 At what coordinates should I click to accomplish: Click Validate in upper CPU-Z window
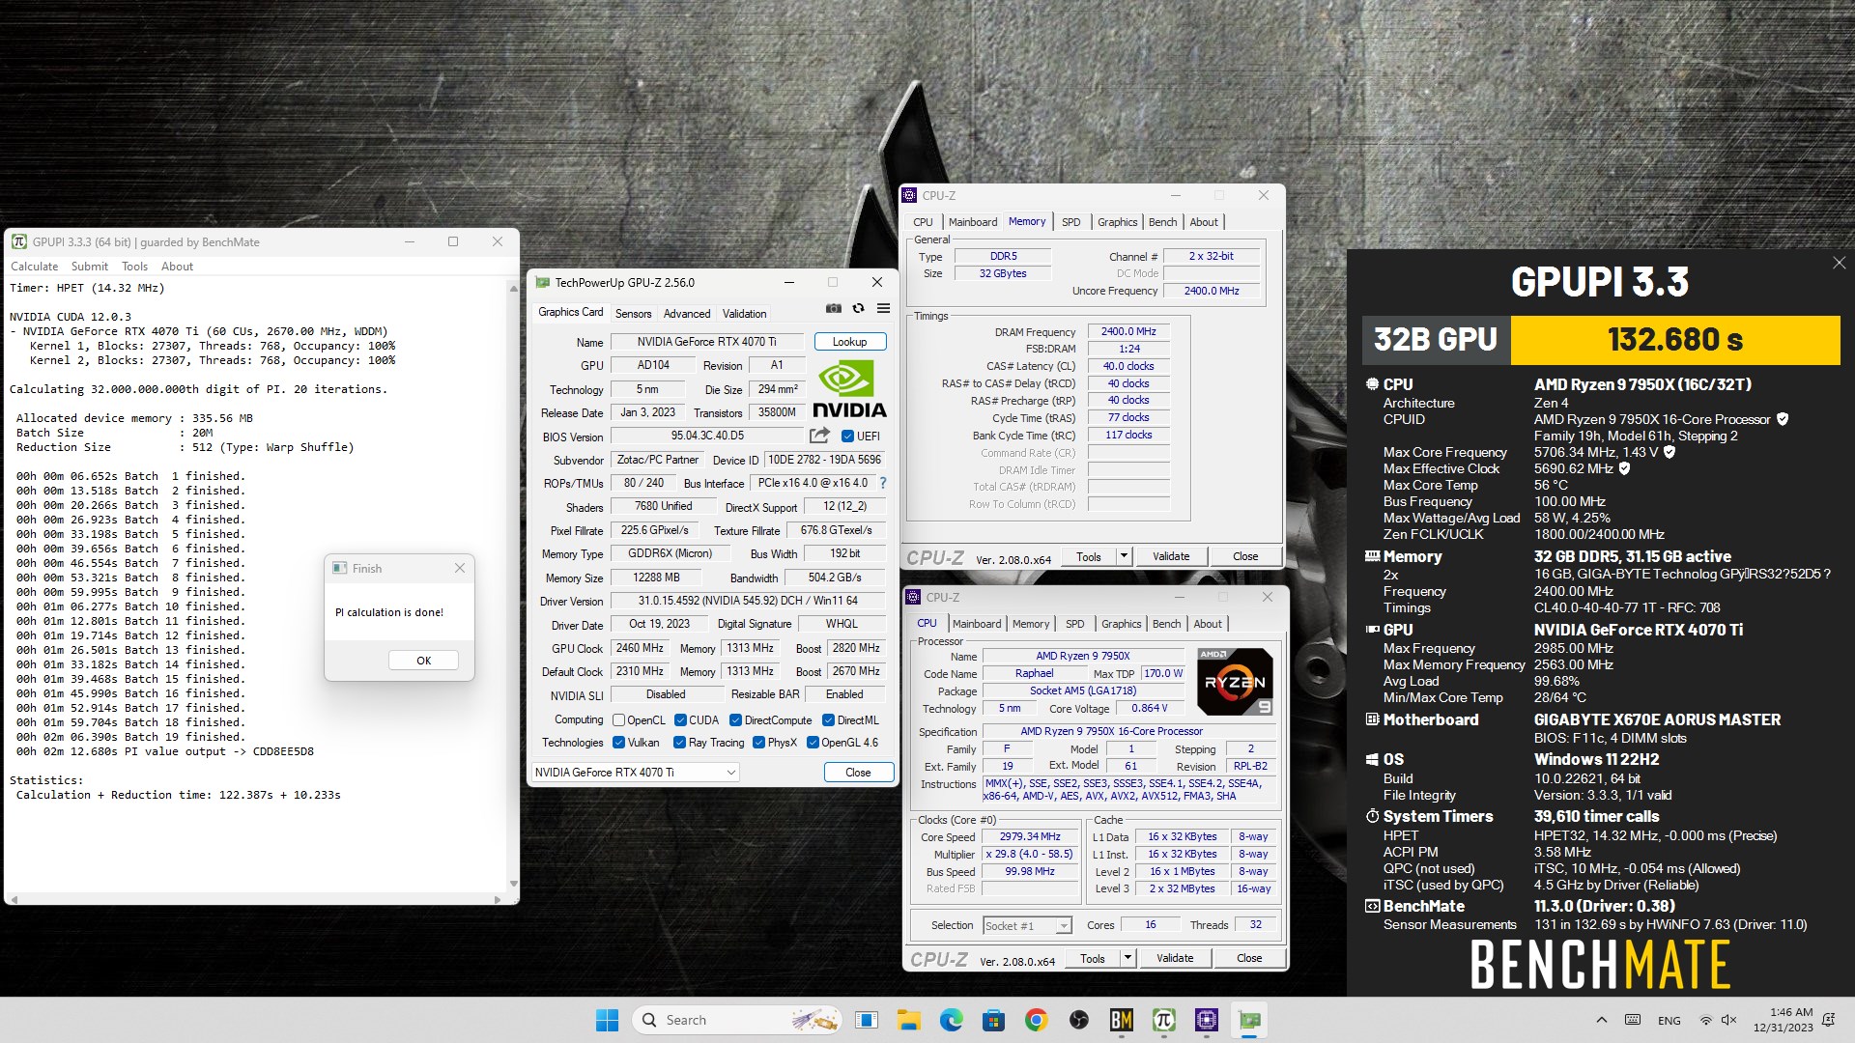pos(1171,556)
